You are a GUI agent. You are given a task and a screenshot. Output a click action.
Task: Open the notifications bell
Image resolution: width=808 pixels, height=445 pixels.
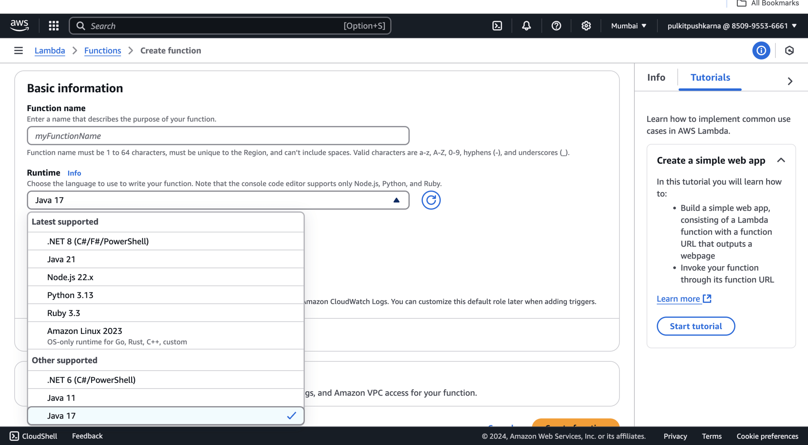pos(526,26)
